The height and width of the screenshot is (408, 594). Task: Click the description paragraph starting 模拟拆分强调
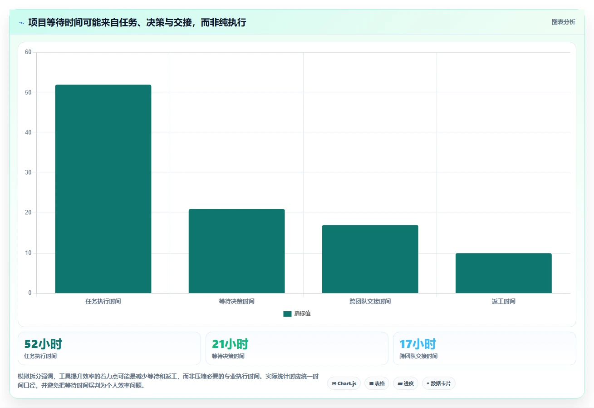coord(168,381)
